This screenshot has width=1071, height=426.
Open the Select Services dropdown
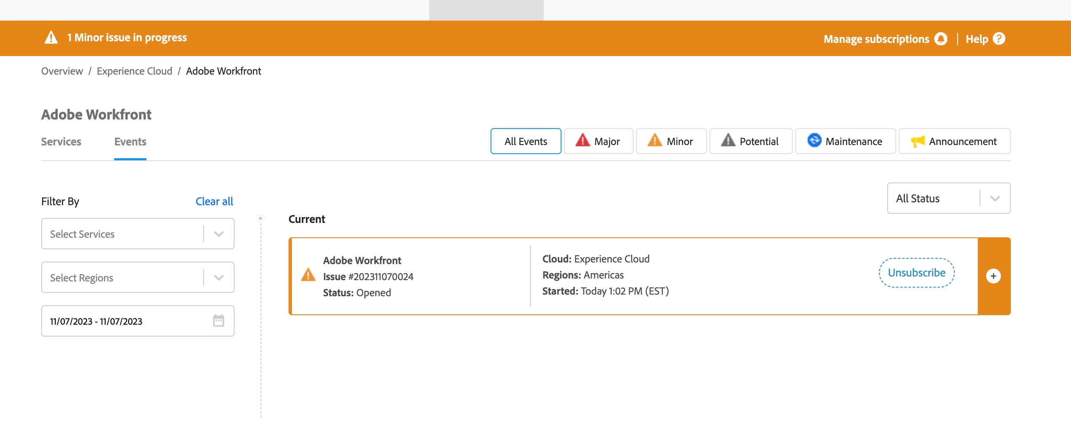click(x=138, y=234)
